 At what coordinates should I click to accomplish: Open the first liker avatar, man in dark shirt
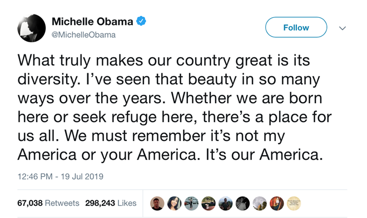157,203
